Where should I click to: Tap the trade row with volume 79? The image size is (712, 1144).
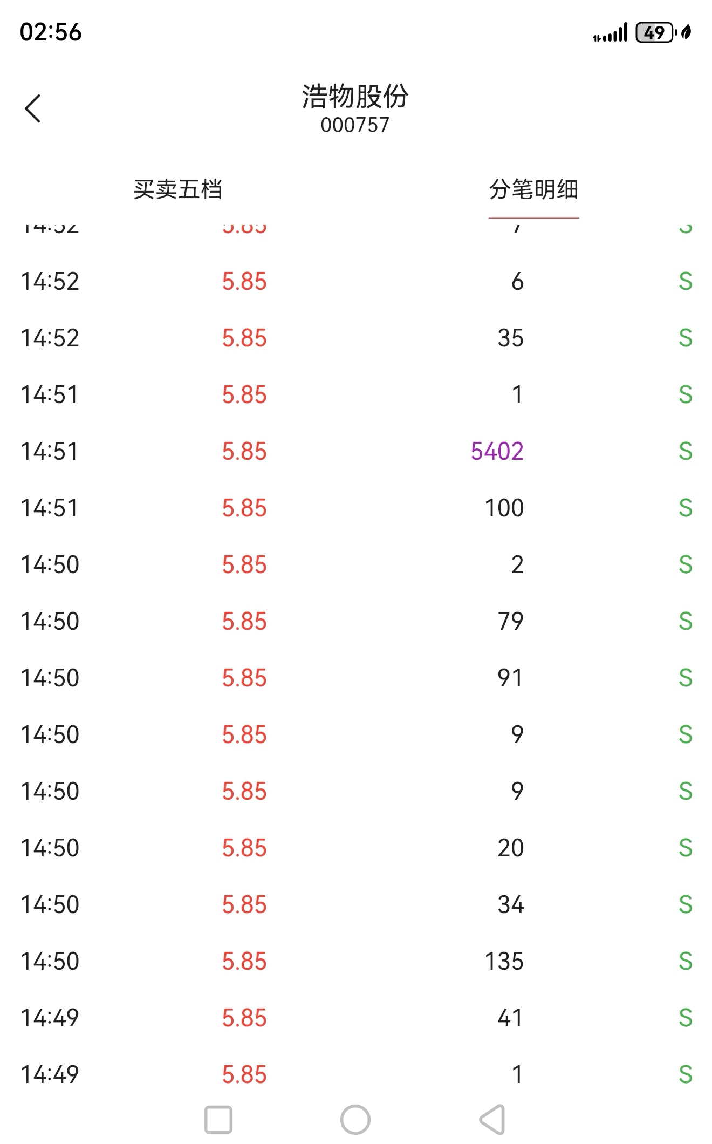[356, 621]
